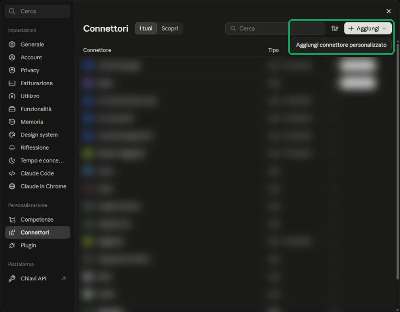
Task: Open Generale settings via the gear icon
Action: pyautogui.click(x=12, y=45)
